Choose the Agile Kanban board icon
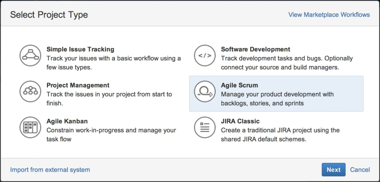The image size is (380, 182). coord(30,127)
